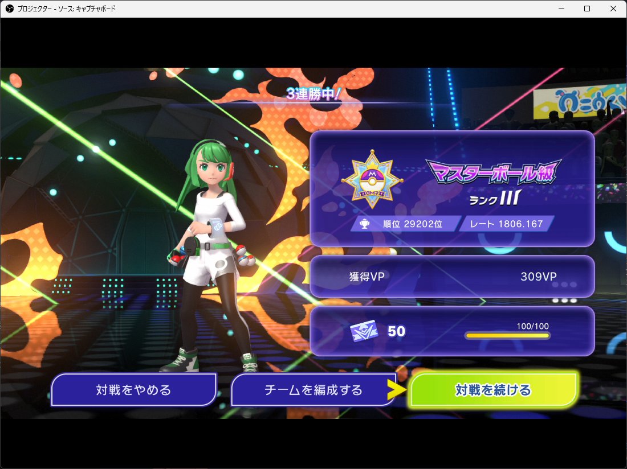This screenshot has width=627, height=469.
Task: Close the projector window
Action: click(613, 9)
